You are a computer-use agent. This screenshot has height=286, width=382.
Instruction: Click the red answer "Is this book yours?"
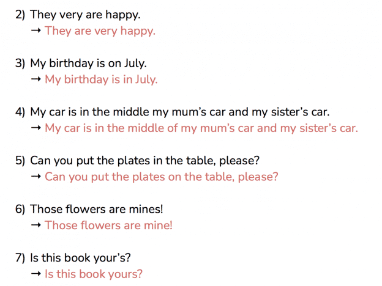(94, 274)
